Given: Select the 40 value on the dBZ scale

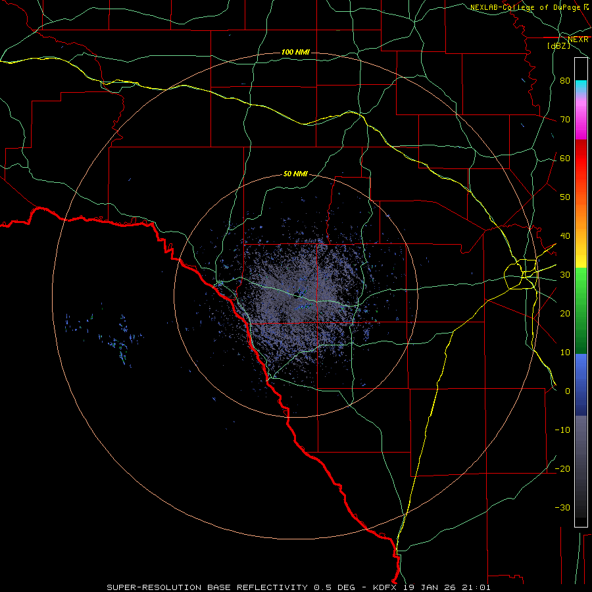Looking at the screenshot, I should 565,236.
